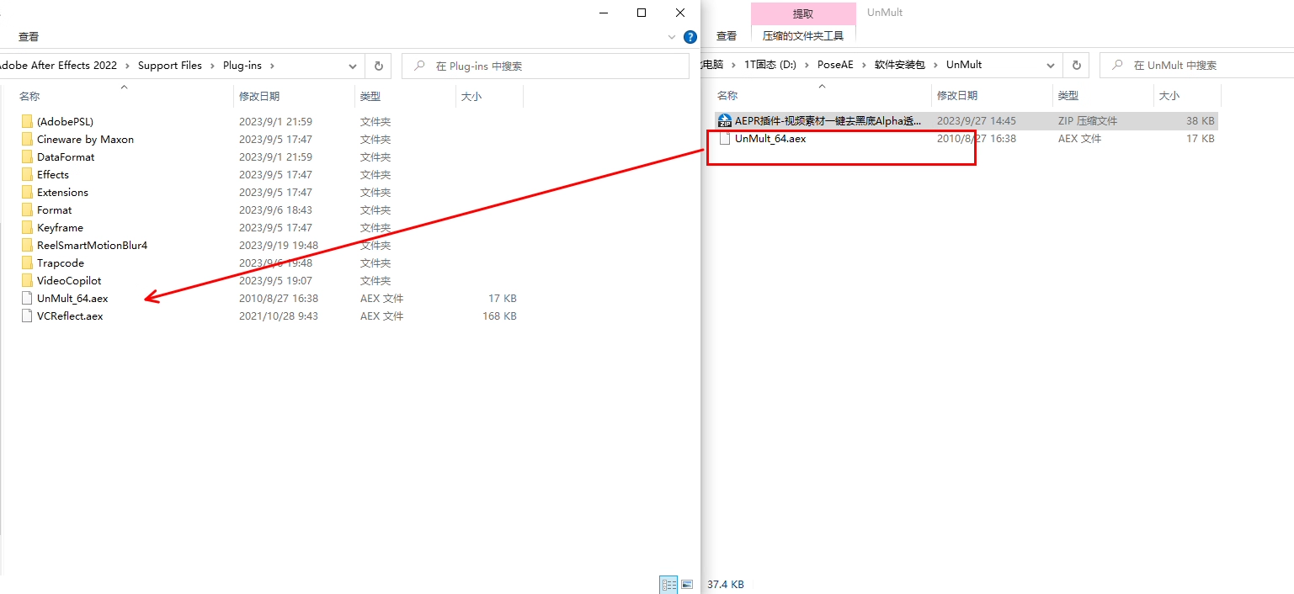1294x594 pixels.
Task: Refresh the UnMult folder view
Action: 1077,65
